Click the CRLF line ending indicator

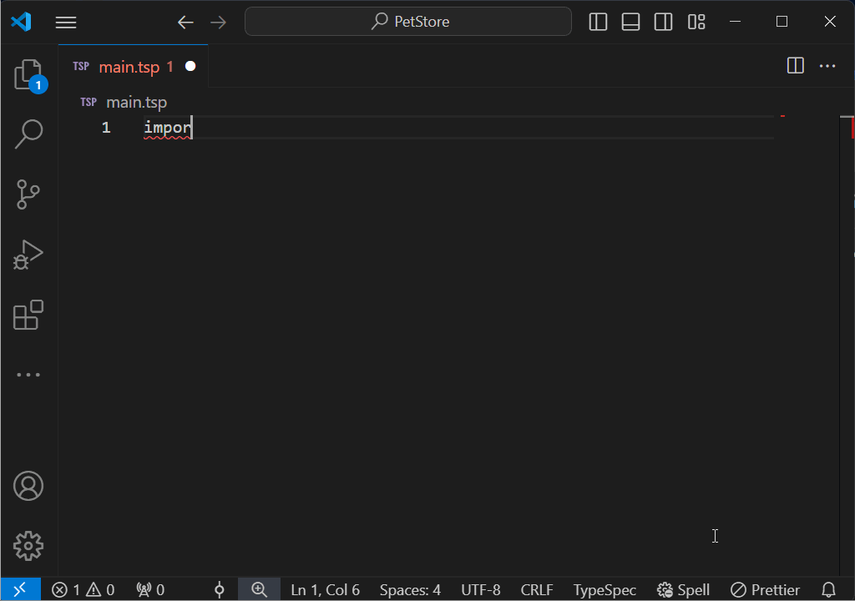point(537,589)
